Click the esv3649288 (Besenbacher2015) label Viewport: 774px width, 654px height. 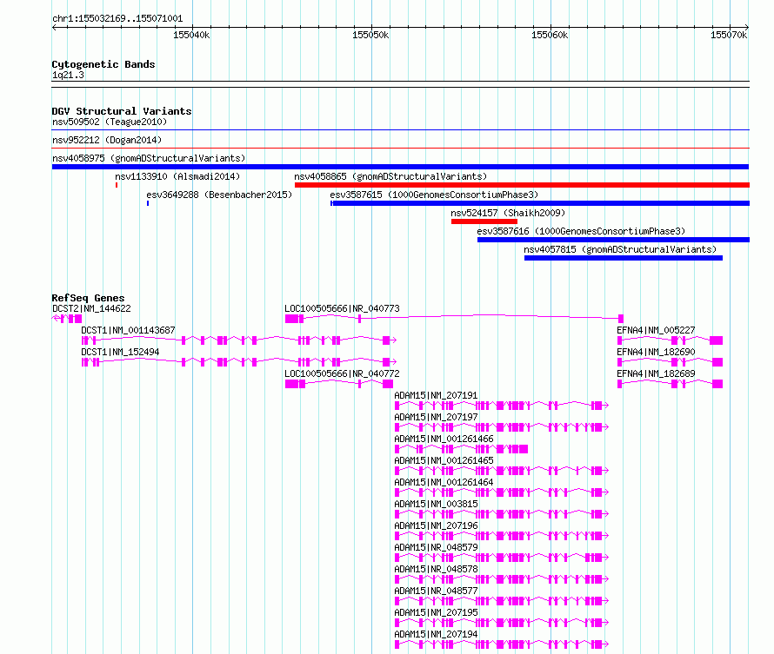pos(219,195)
